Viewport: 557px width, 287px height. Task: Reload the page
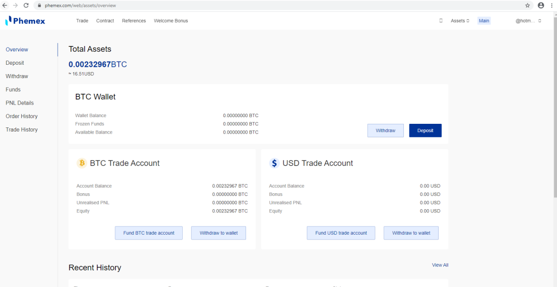pyautogui.click(x=26, y=5)
